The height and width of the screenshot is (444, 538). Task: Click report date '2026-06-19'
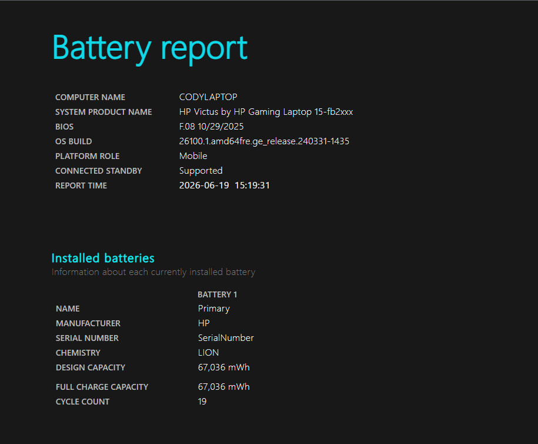tap(204, 185)
